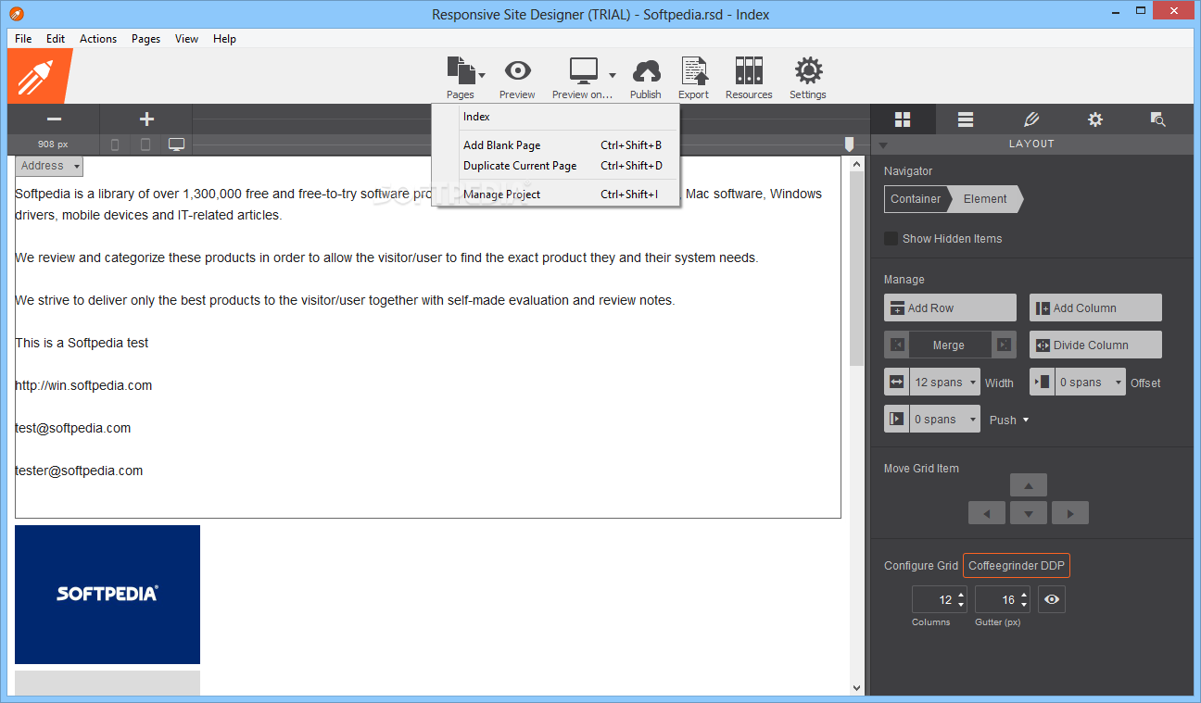Choose Manage Project entry
1201x703 pixels.
556,195
